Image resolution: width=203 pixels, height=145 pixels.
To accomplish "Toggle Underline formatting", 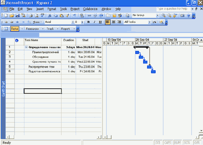I will click(100, 22).
